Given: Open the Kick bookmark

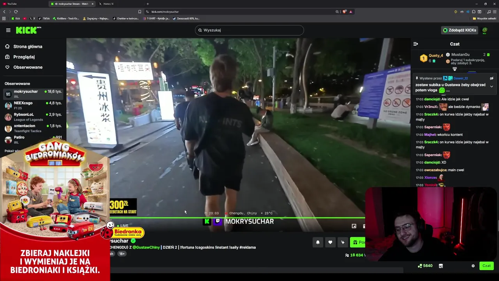Looking at the screenshot, I should (x=16, y=18).
